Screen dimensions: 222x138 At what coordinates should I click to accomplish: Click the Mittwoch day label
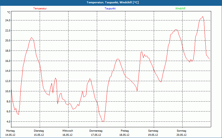click(68, 131)
